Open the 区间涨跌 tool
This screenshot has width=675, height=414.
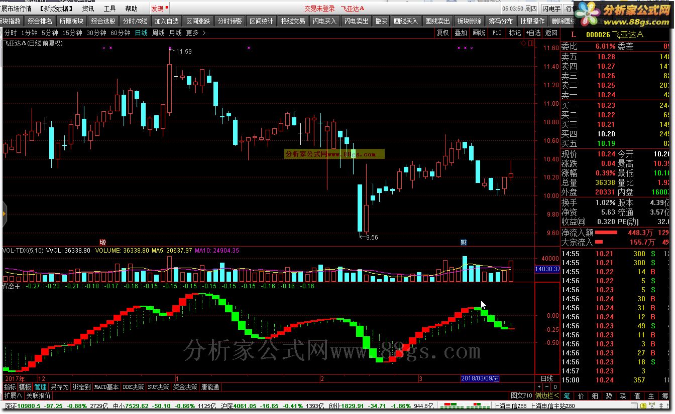198,21
